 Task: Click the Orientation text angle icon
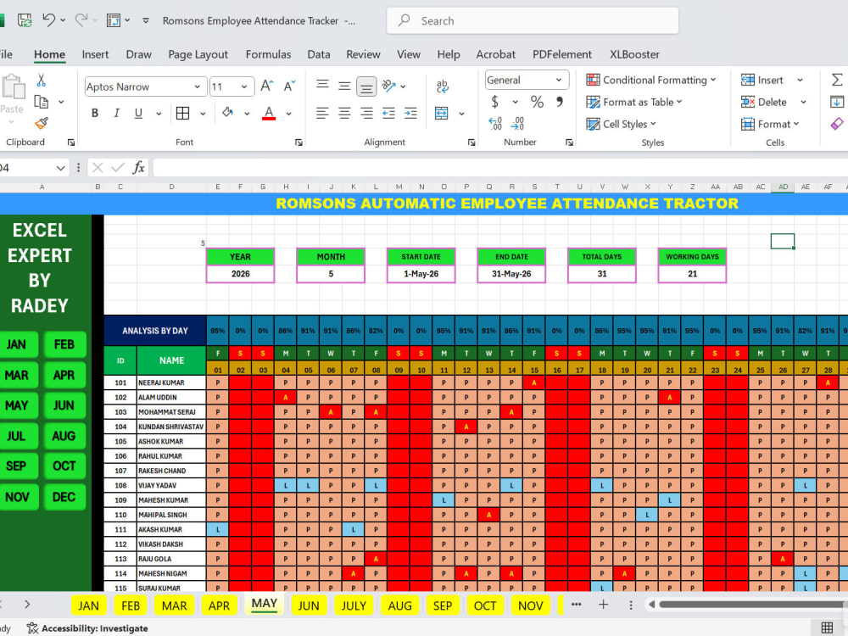(x=389, y=86)
